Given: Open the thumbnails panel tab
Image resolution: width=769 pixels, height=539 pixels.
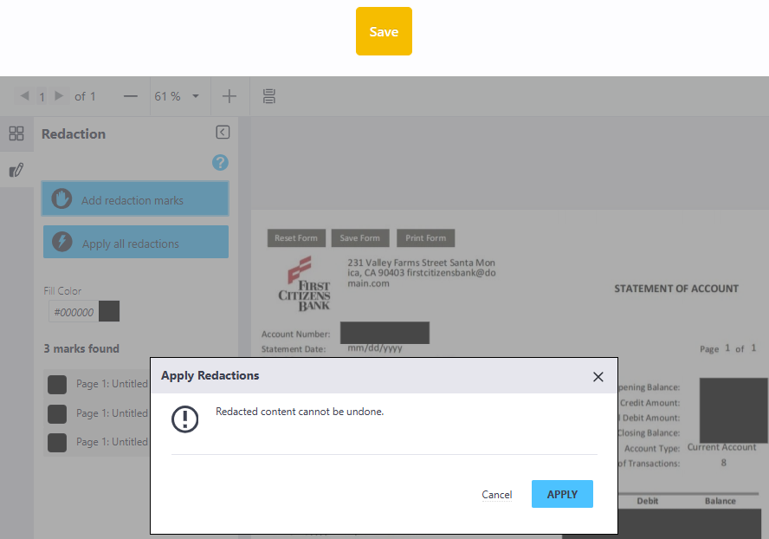Looking at the screenshot, I should coord(16,133).
